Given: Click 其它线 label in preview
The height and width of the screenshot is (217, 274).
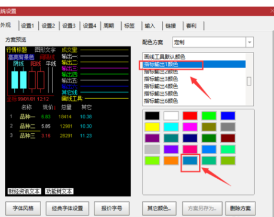Looking at the screenshot, I should 70,92.
